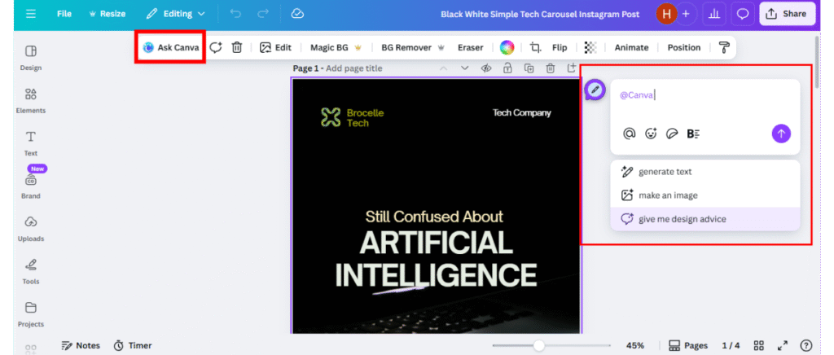Image resolution: width=834 pixels, height=355 pixels.
Task: Insert a mention with the @ icon
Action: point(629,134)
